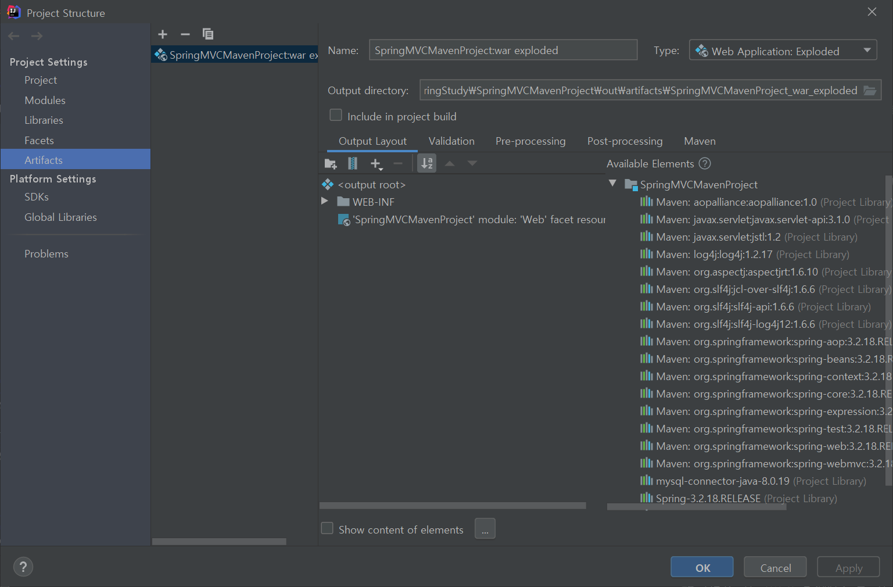The image size is (893, 587).
Task: Select Maven: org.springframework:spring-webmvc entry
Action: 766,464
